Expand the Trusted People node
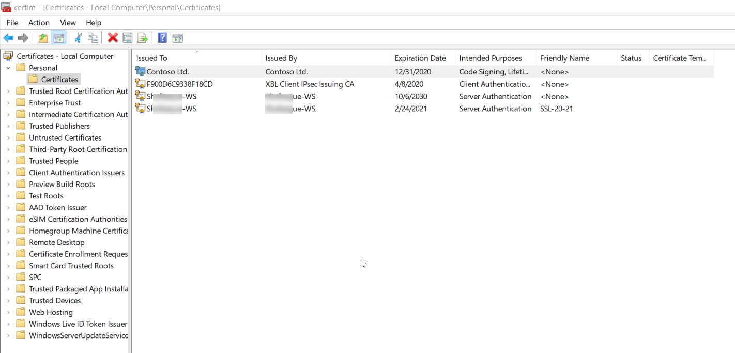 click(x=8, y=161)
